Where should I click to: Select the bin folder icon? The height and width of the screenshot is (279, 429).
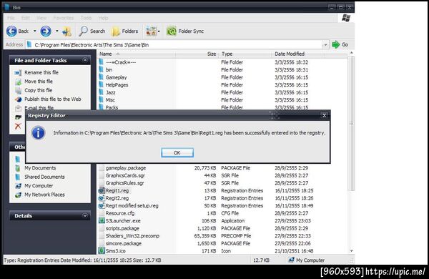pyautogui.click(x=102, y=69)
